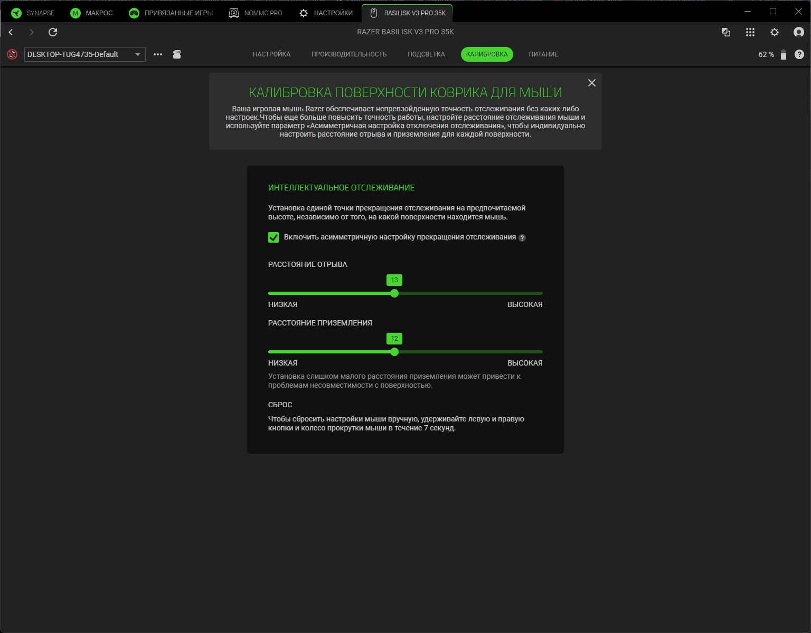Open the Привязанные игры tab
Image resolution: width=811 pixels, height=633 pixels.
(171, 13)
